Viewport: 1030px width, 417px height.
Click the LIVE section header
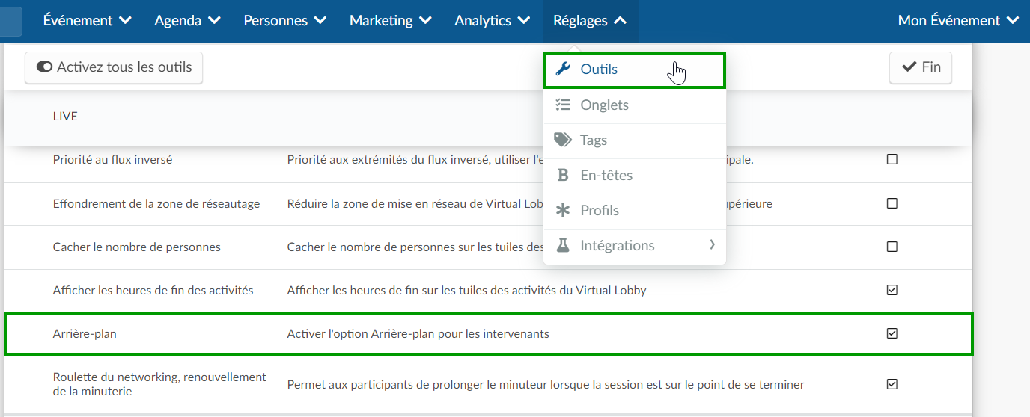click(65, 117)
